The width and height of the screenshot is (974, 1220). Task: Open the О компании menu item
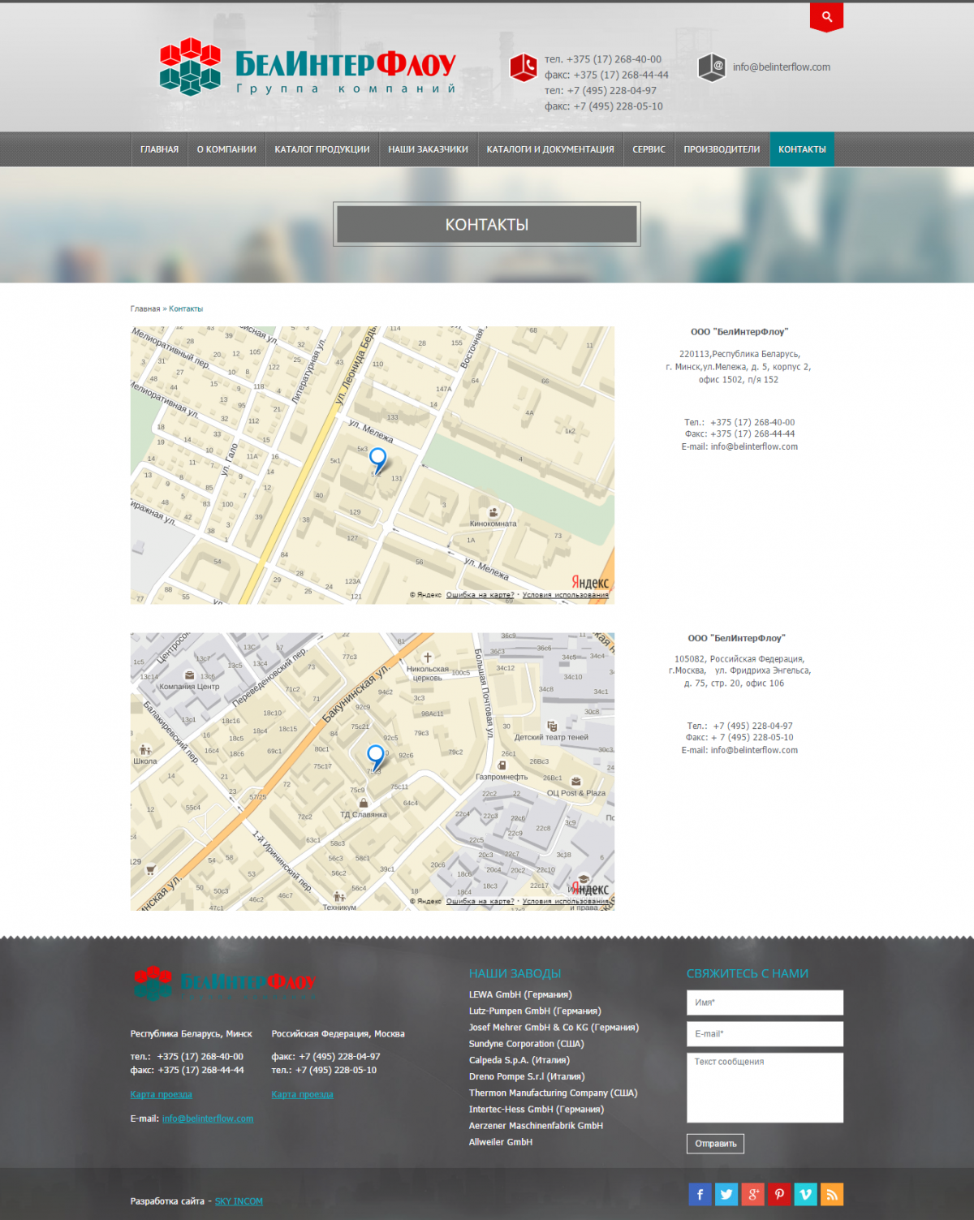[x=226, y=149]
